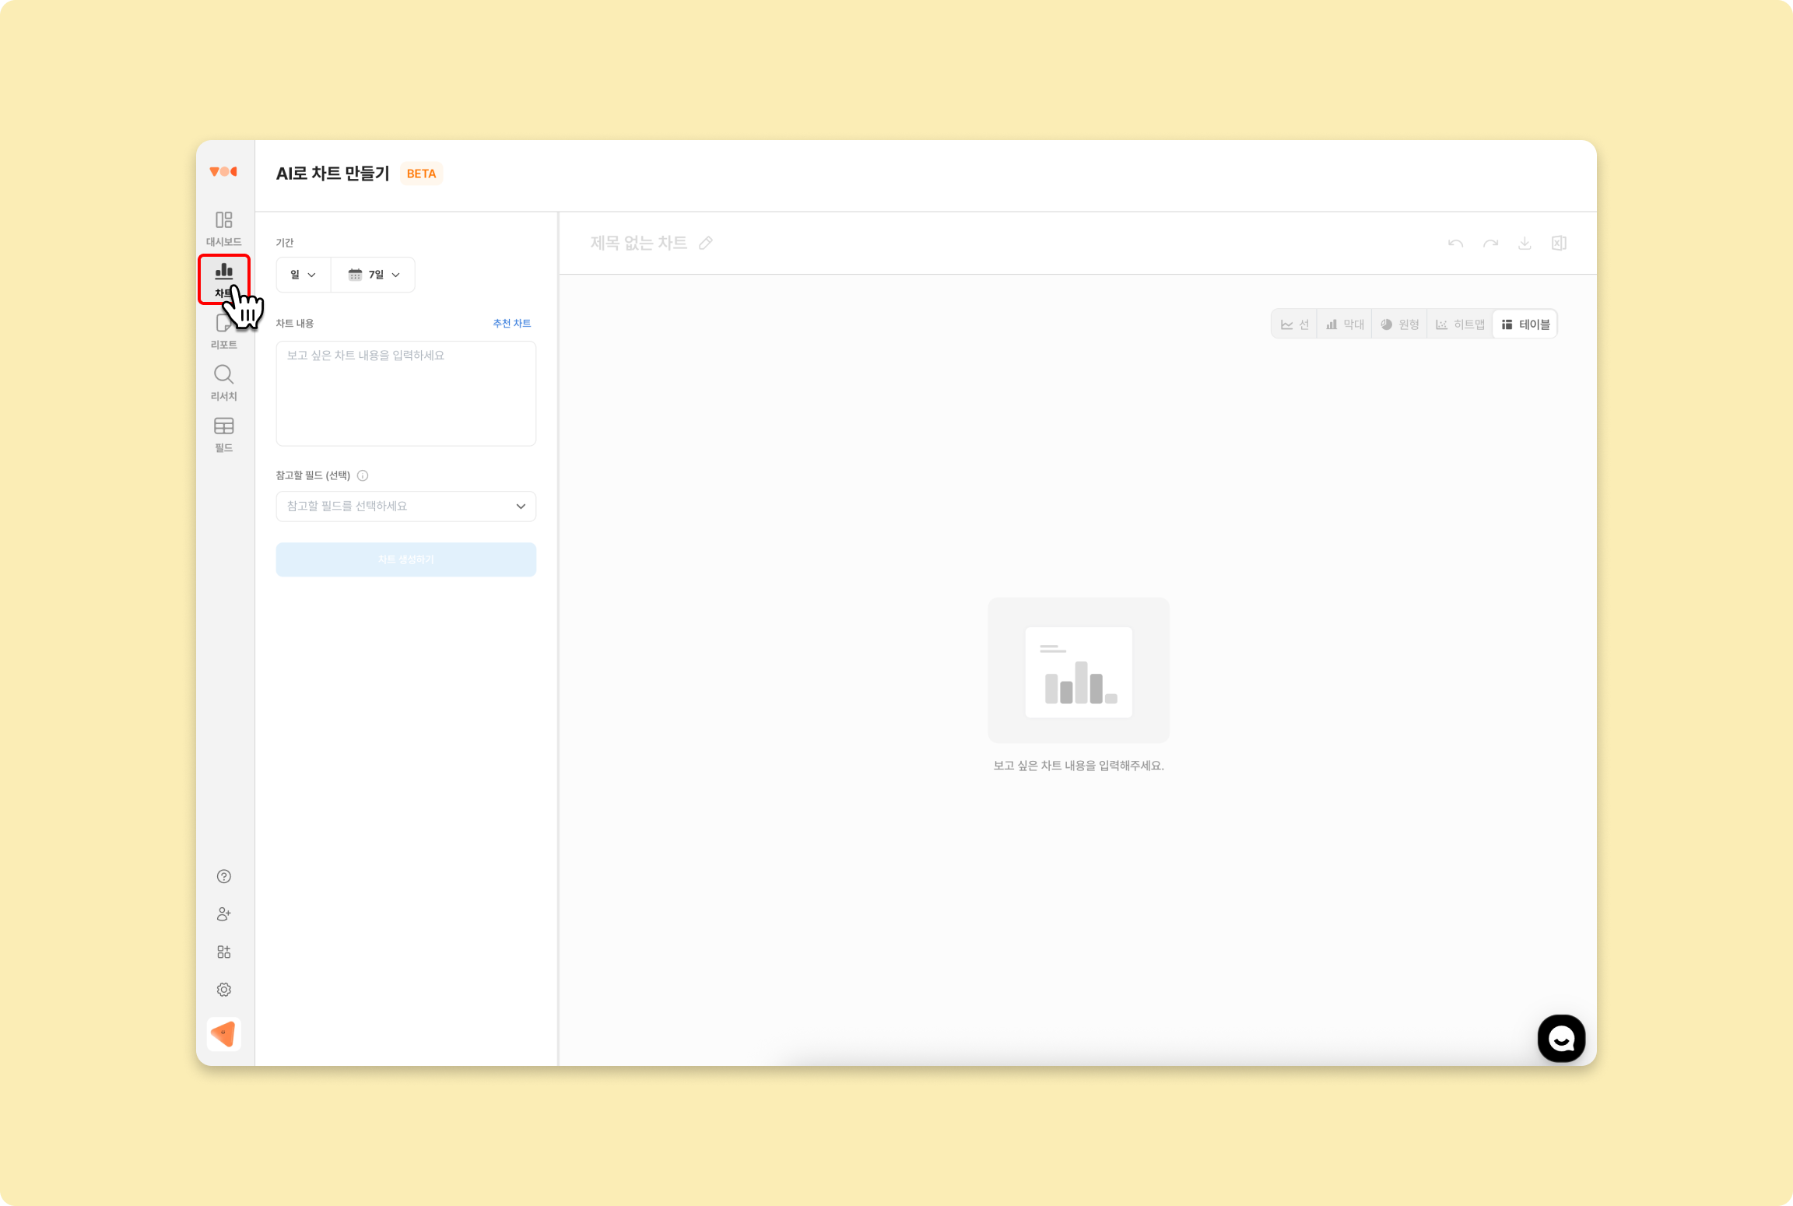Open the 필드 table sidebar icon
This screenshot has height=1206, width=1793.
[x=223, y=433]
